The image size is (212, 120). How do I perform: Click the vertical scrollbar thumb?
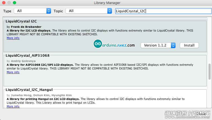coord(210,72)
